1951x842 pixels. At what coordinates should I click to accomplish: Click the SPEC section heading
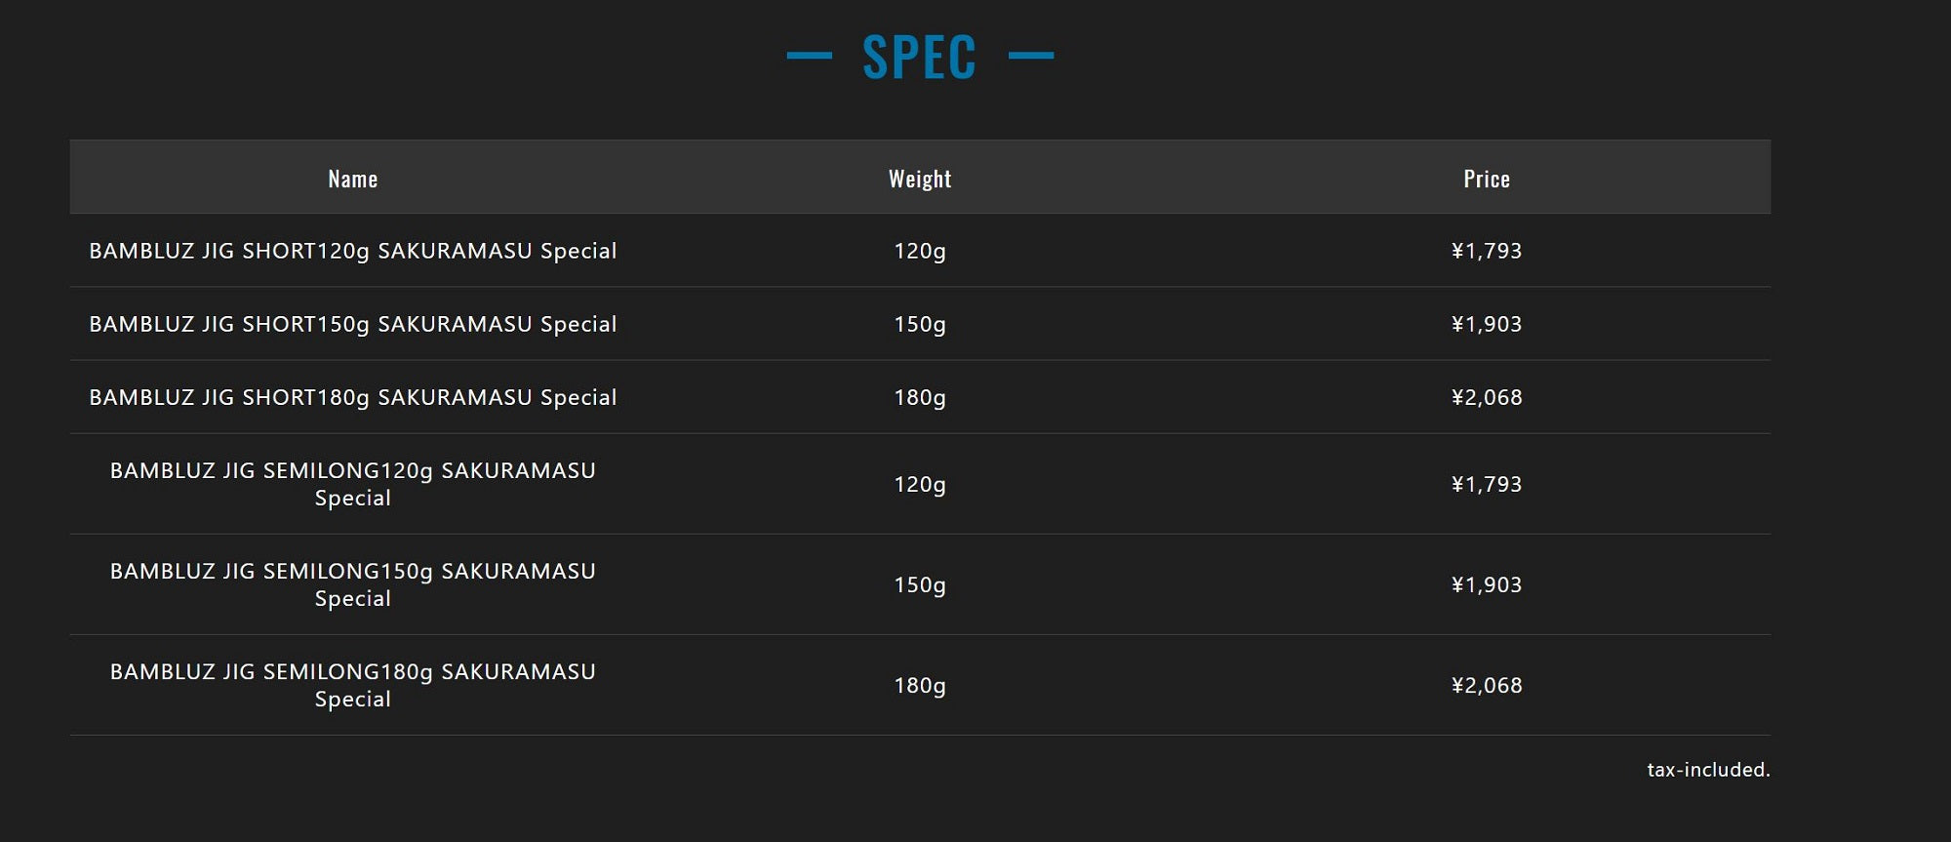(919, 57)
